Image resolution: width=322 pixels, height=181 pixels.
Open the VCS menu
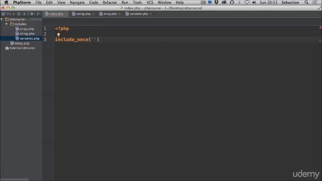point(150,3)
